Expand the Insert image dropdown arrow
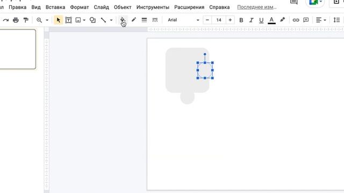344x193 pixels. 84,20
